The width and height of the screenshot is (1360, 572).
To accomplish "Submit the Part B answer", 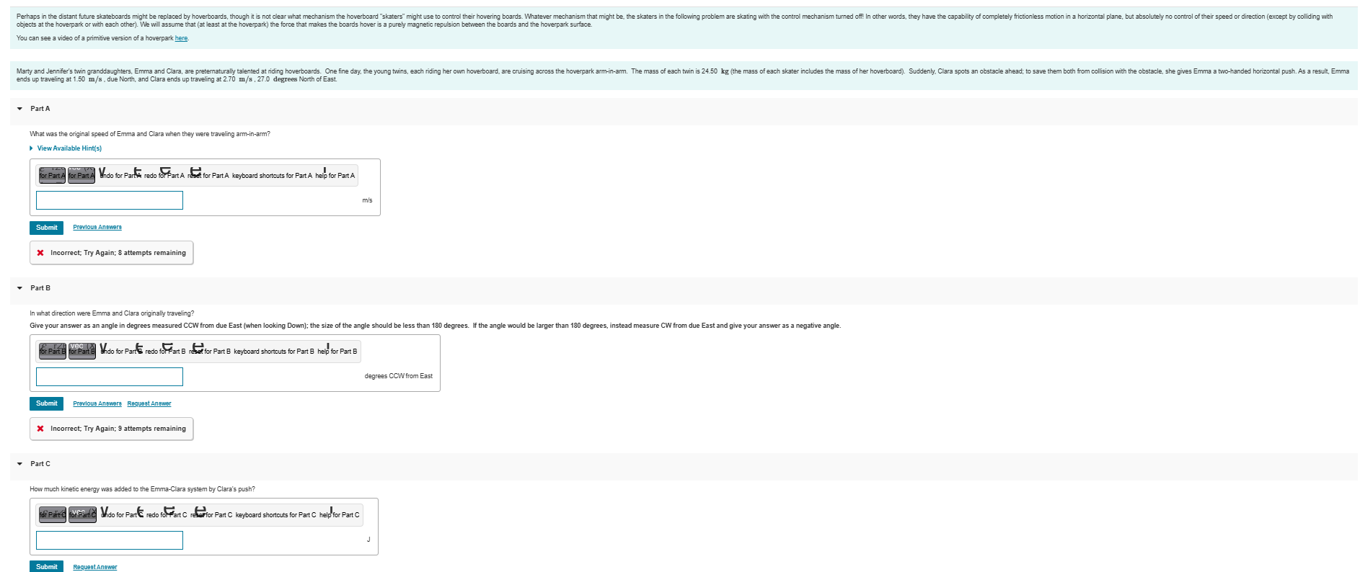I will [x=46, y=403].
